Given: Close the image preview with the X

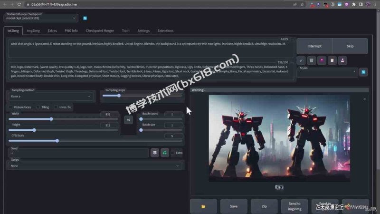Looking at the screenshot, I should click(x=364, y=99).
